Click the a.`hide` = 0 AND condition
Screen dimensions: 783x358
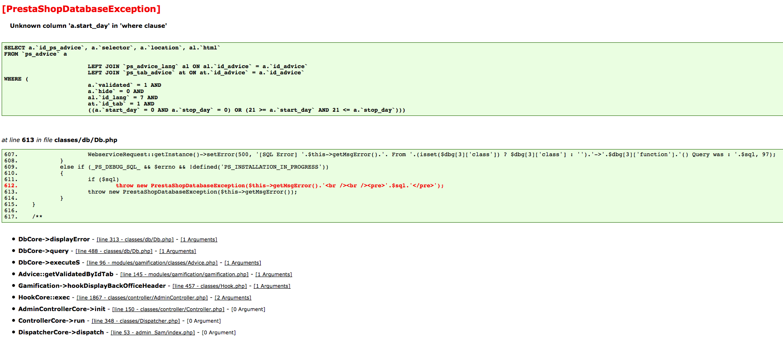[x=116, y=91]
